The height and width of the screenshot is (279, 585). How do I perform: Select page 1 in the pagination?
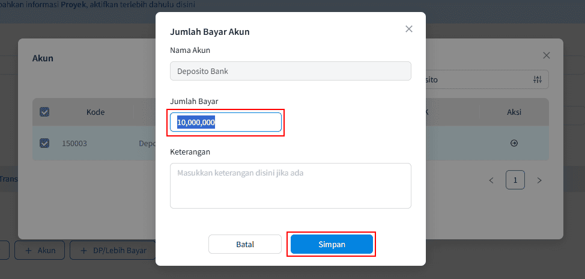click(515, 180)
